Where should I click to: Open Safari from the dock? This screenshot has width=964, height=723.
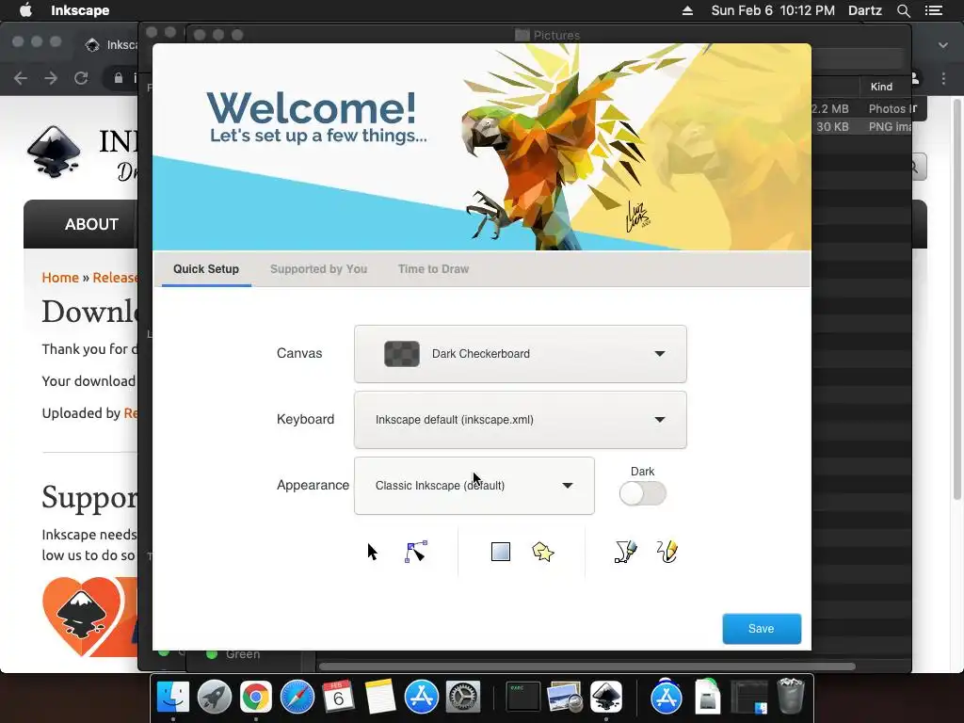pos(297,697)
